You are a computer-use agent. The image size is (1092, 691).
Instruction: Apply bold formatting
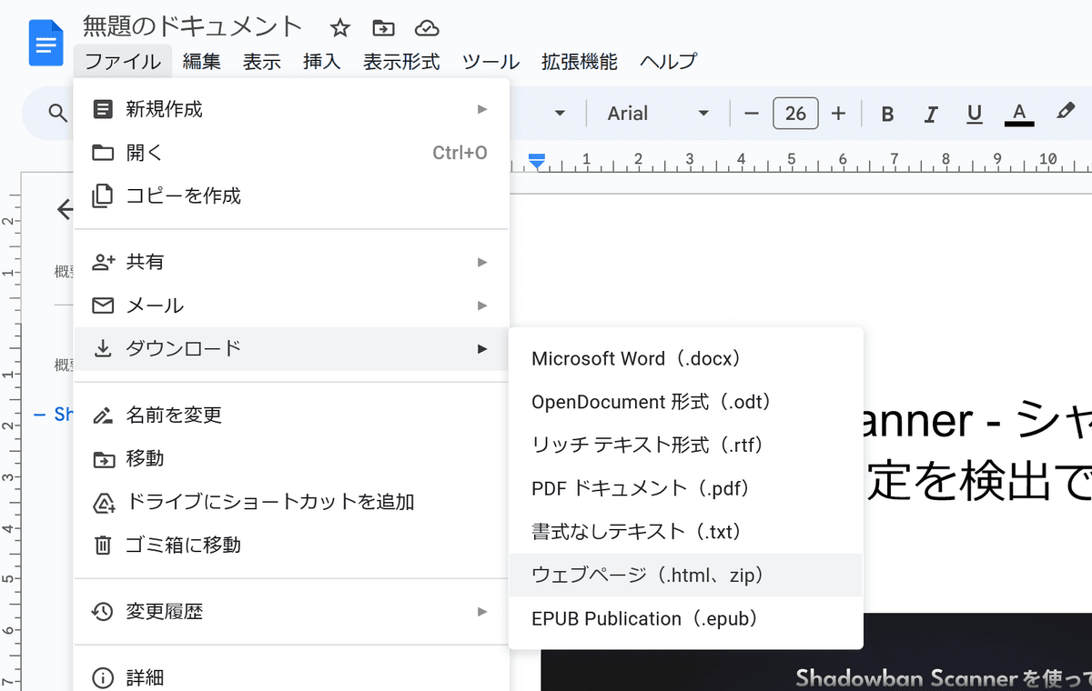coord(888,114)
